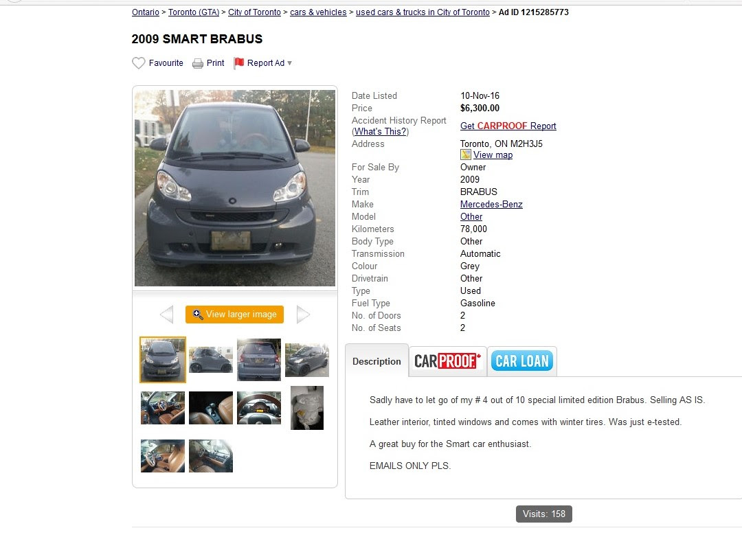The image size is (742, 537).
Task: Open the Get CARPROOF Report link
Action: (508, 126)
